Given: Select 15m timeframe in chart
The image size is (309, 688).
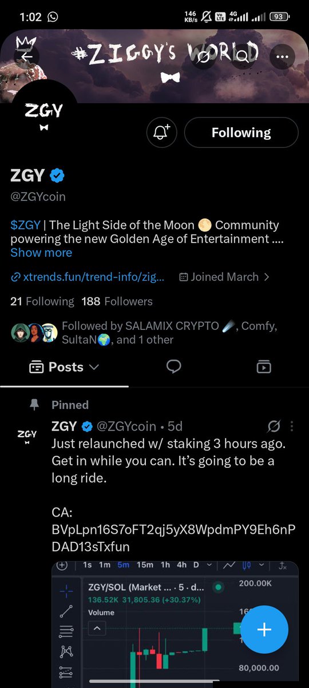Looking at the screenshot, I should [x=145, y=565].
